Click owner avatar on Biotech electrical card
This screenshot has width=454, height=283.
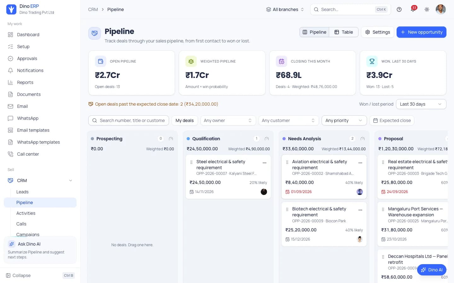(x=360, y=239)
